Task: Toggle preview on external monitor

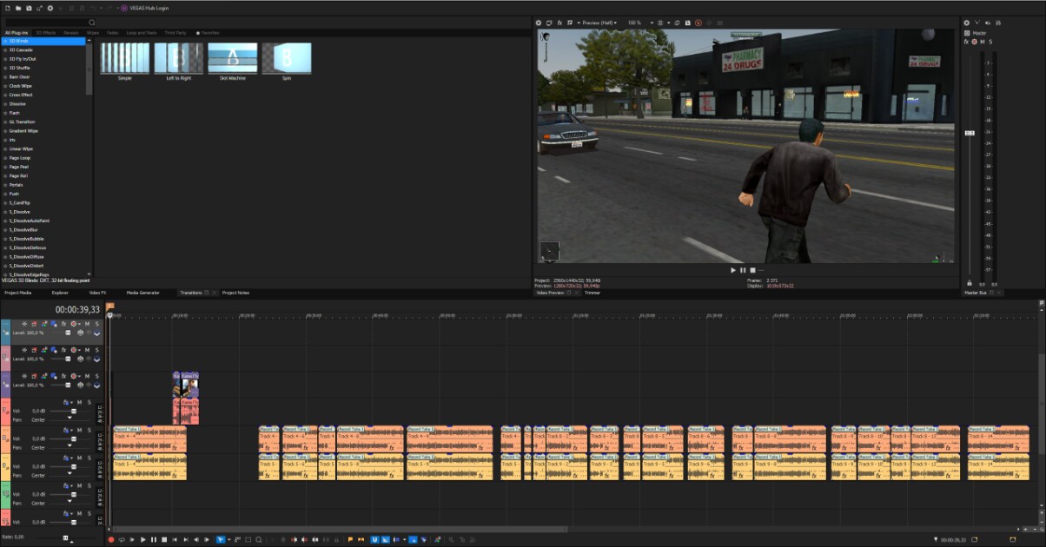Action: [x=549, y=23]
